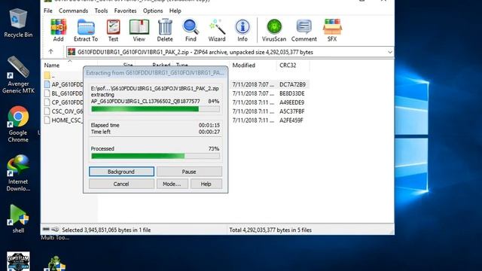This screenshot has height=271, width=482.
Task: Click the 'Selected 3,945,851,065 bytes' status text
Action: (x=106, y=230)
